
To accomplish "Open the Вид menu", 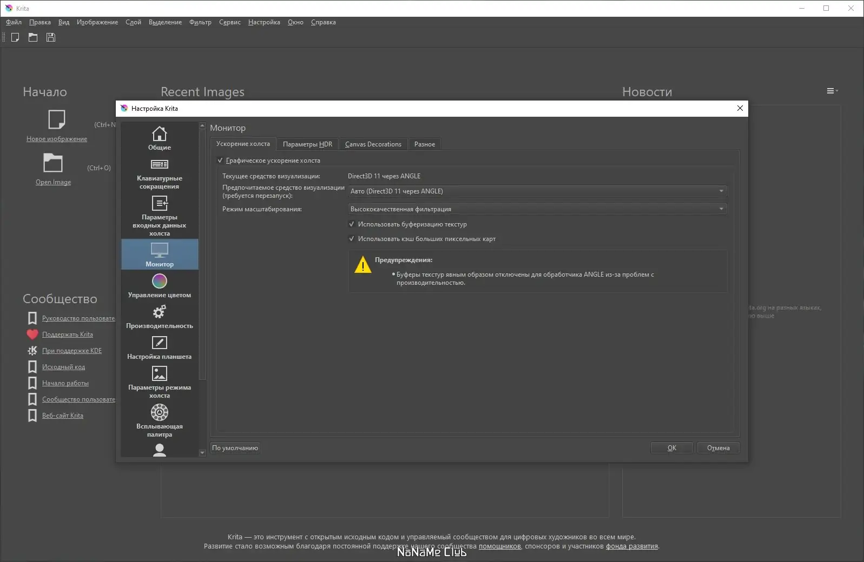I will (x=64, y=22).
